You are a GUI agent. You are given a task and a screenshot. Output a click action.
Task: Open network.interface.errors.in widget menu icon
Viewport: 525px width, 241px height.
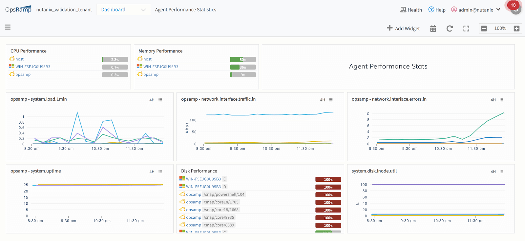(501, 100)
